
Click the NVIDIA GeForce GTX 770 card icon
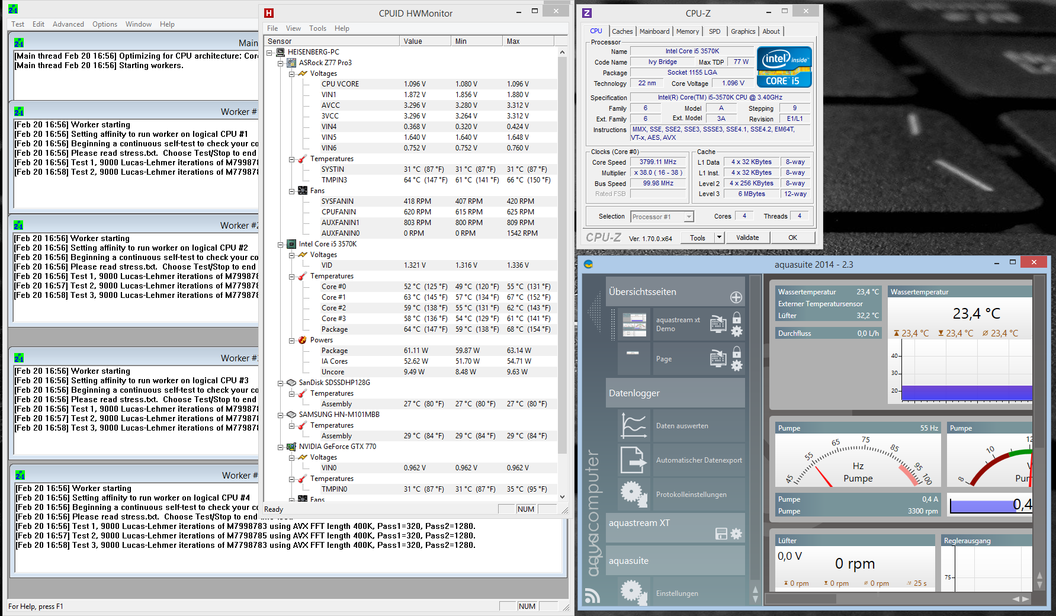[x=291, y=447]
